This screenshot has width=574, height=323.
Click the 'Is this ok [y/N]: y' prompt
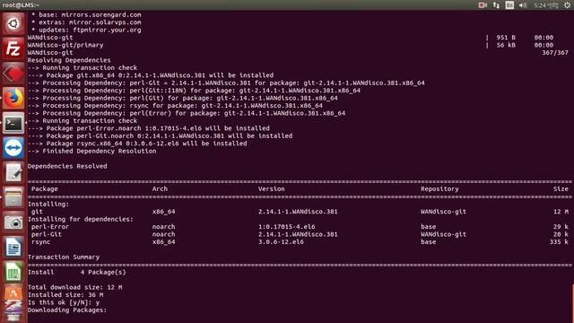[x=64, y=302]
